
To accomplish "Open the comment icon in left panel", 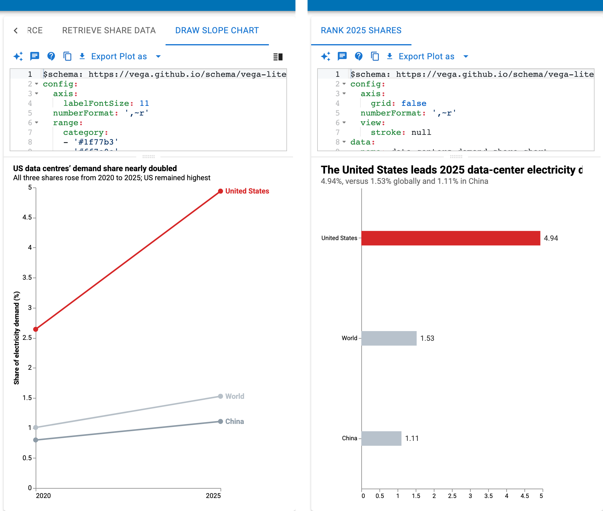I will click(35, 56).
